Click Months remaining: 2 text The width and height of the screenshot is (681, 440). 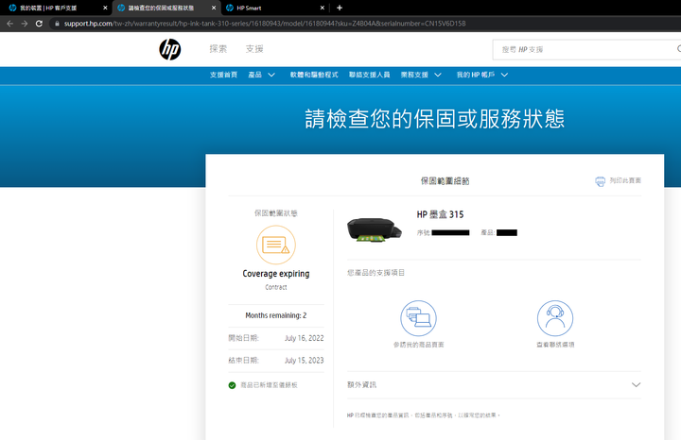click(x=276, y=315)
